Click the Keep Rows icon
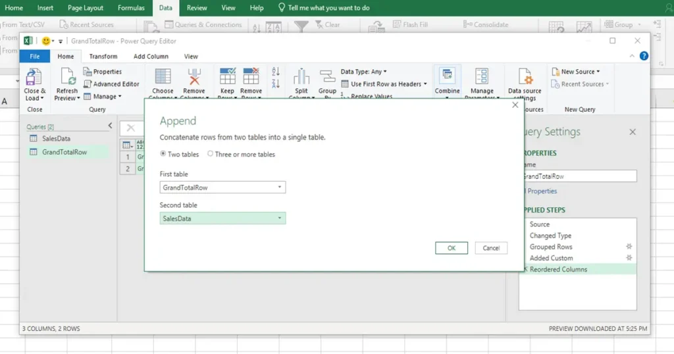The image size is (674, 354). pos(227,77)
